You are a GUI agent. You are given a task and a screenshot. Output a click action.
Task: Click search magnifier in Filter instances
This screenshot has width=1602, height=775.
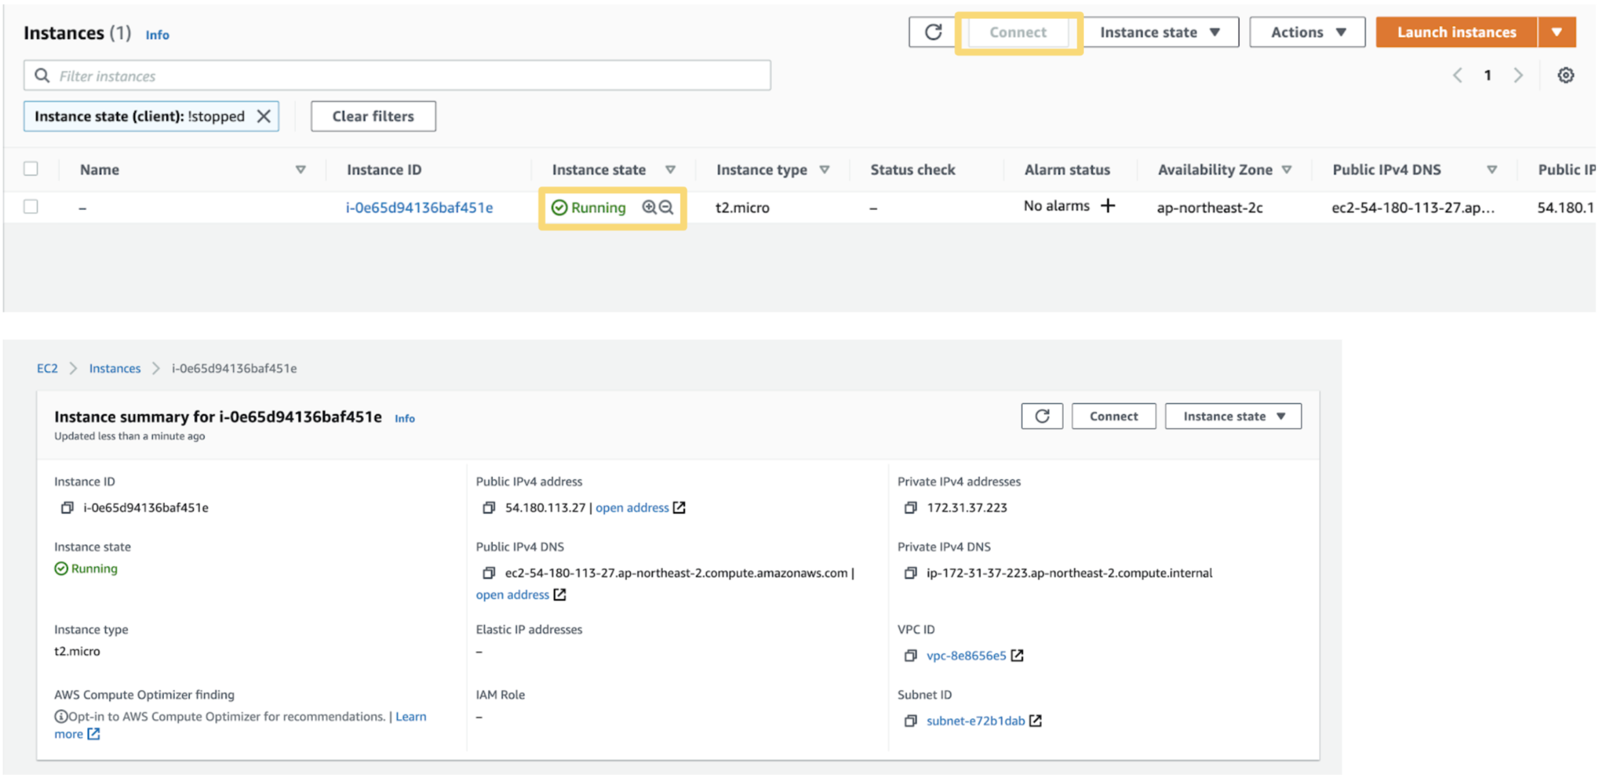(42, 75)
